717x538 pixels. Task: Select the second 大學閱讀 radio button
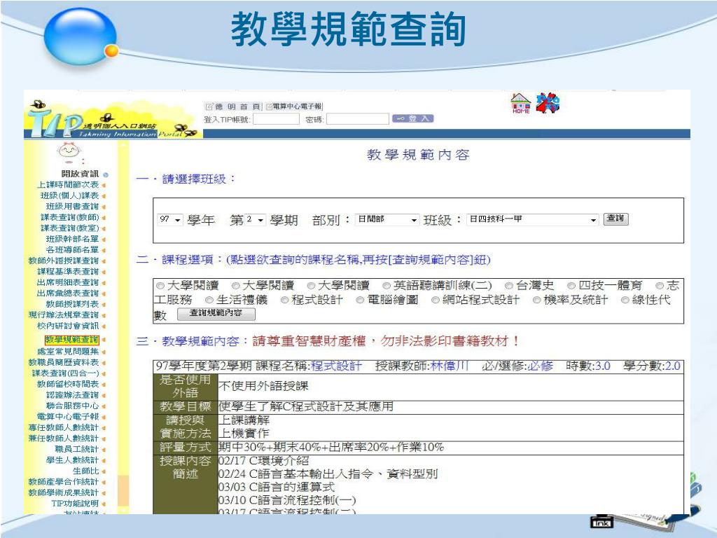click(235, 286)
